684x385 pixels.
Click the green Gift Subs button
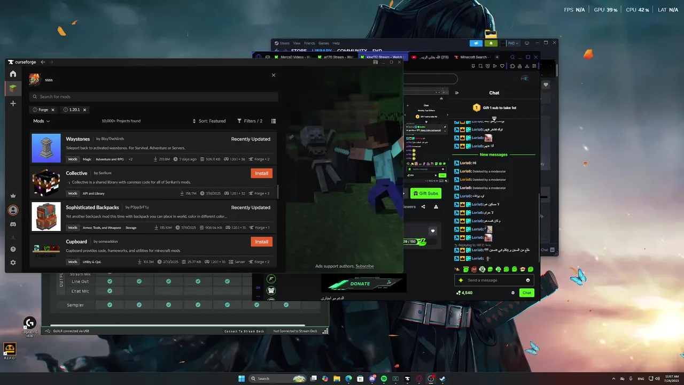pyautogui.click(x=426, y=194)
